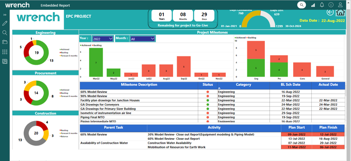Expand the left sidebar with double chevron
The height and width of the screenshot is (161, 351).
[5, 15]
